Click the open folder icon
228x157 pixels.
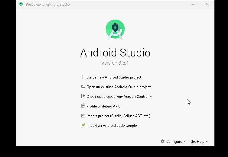point(83,87)
